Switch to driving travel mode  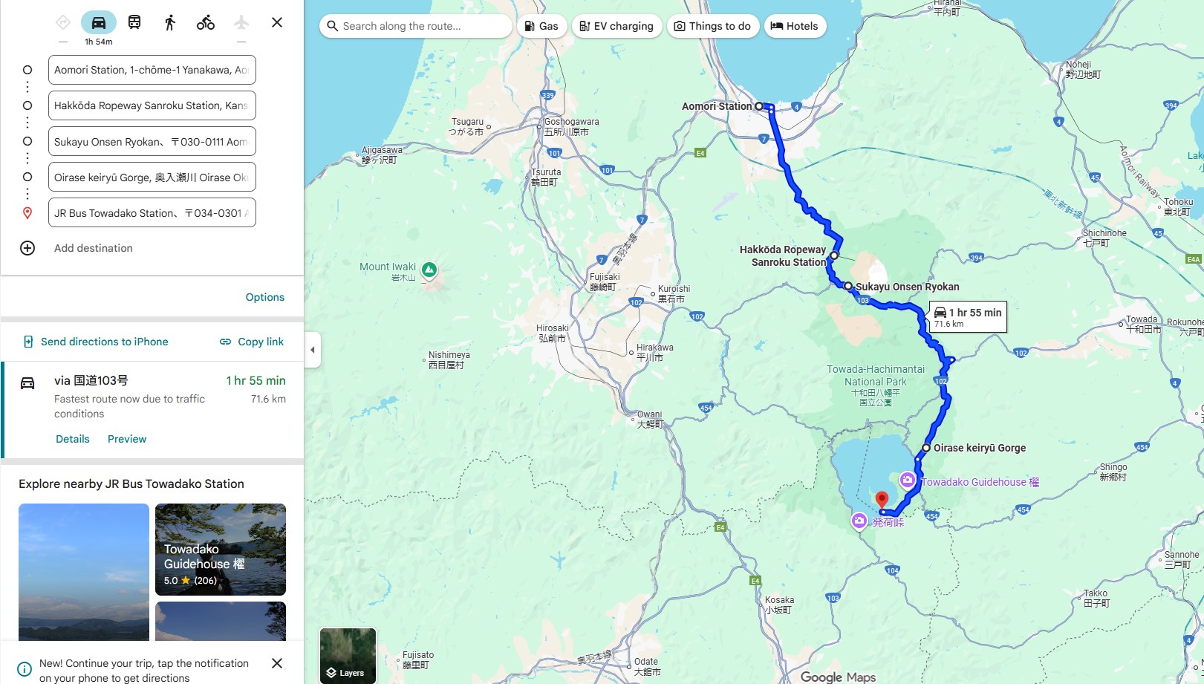point(99,22)
